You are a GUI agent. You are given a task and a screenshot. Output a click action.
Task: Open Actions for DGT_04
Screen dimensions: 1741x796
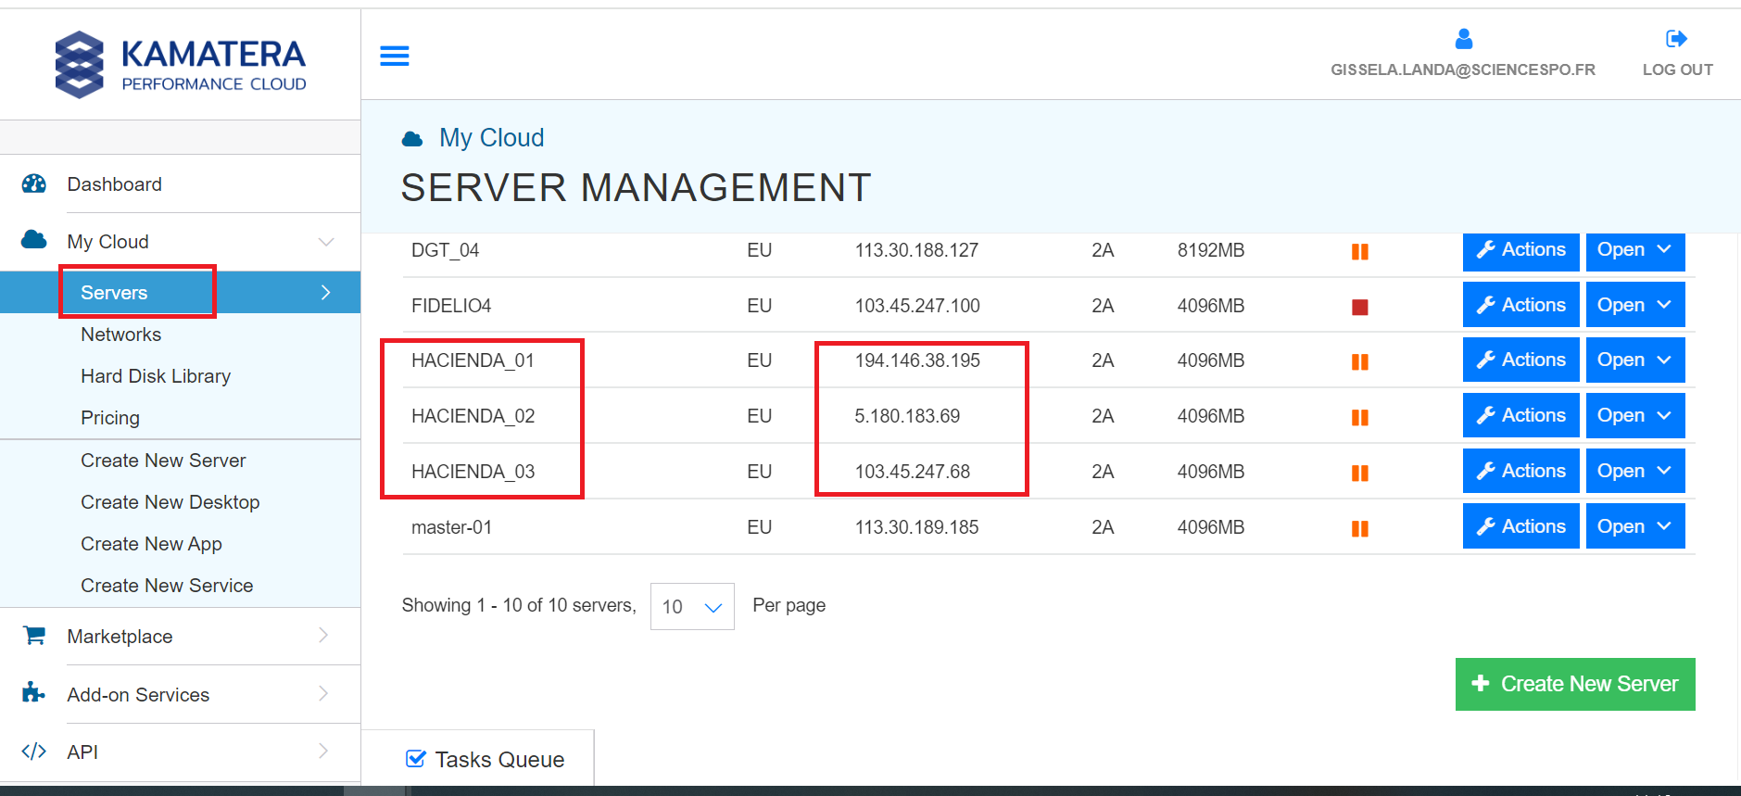pyautogui.click(x=1521, y=250)
